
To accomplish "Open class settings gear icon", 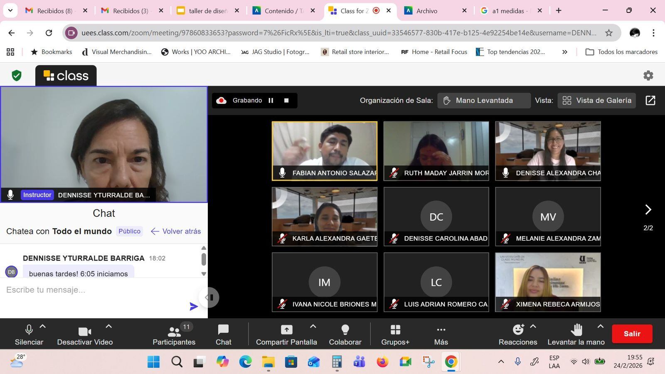I will click(x=648, y=75).
